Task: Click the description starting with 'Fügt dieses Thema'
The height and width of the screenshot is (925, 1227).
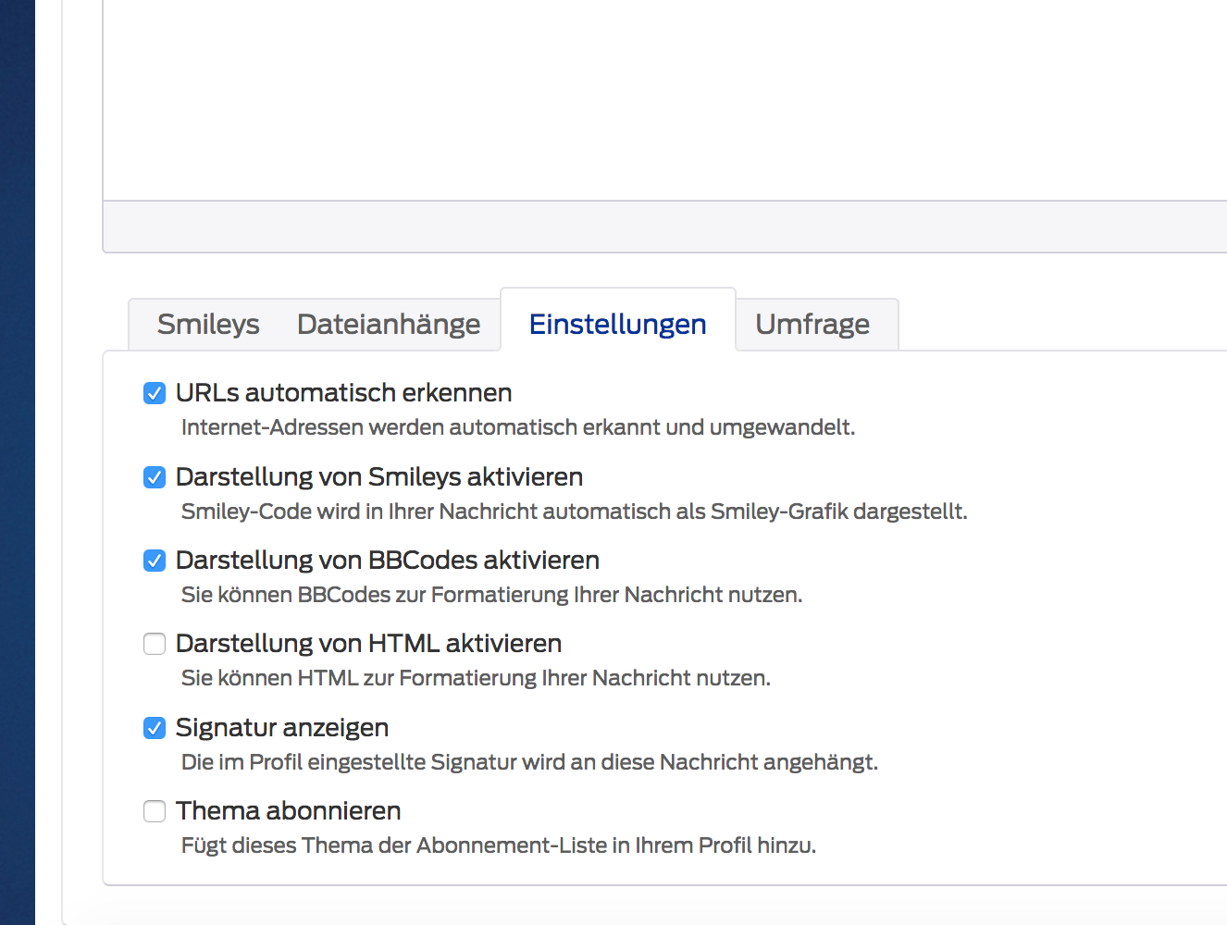Action: 499,845
